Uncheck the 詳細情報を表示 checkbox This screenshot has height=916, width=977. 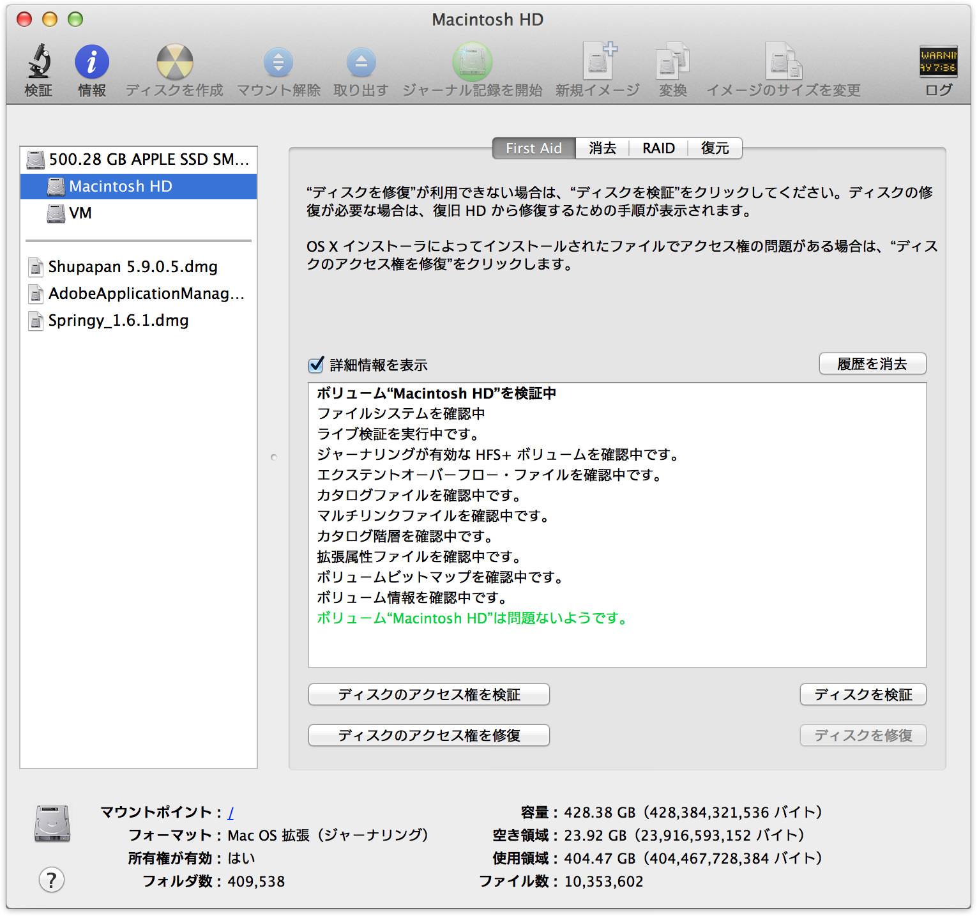(316, 365)
